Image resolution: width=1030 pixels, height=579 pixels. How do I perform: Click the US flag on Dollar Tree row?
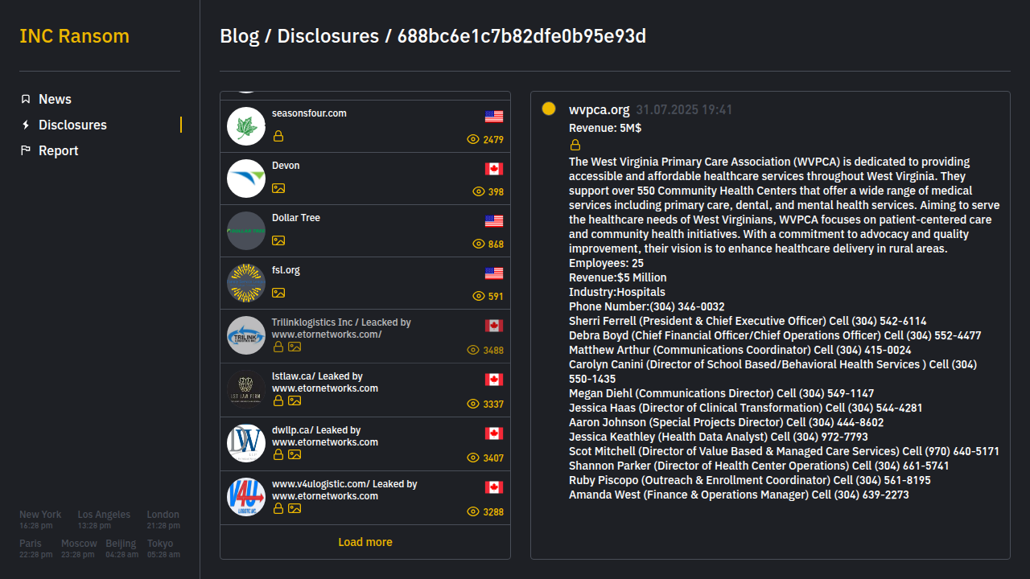click(x=494, y=221)
